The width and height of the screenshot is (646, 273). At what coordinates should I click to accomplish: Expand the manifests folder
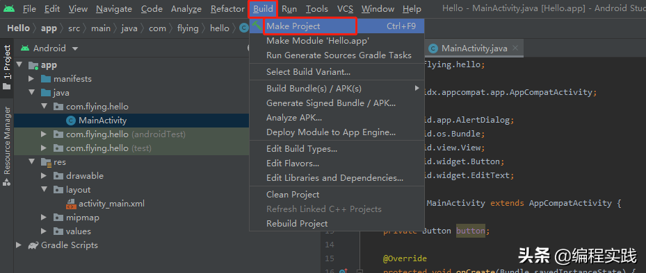pos(31,79)
